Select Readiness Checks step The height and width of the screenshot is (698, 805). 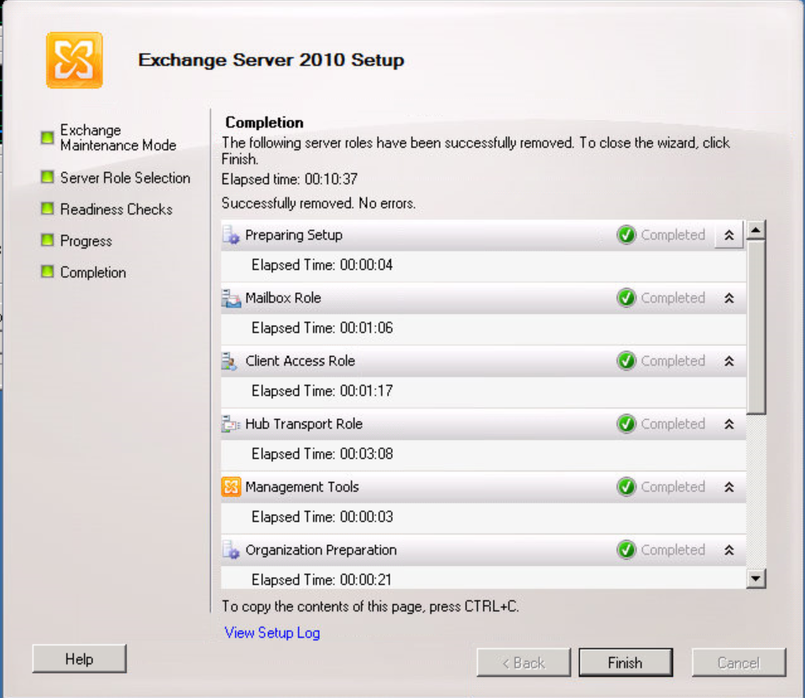coord(117,209)
